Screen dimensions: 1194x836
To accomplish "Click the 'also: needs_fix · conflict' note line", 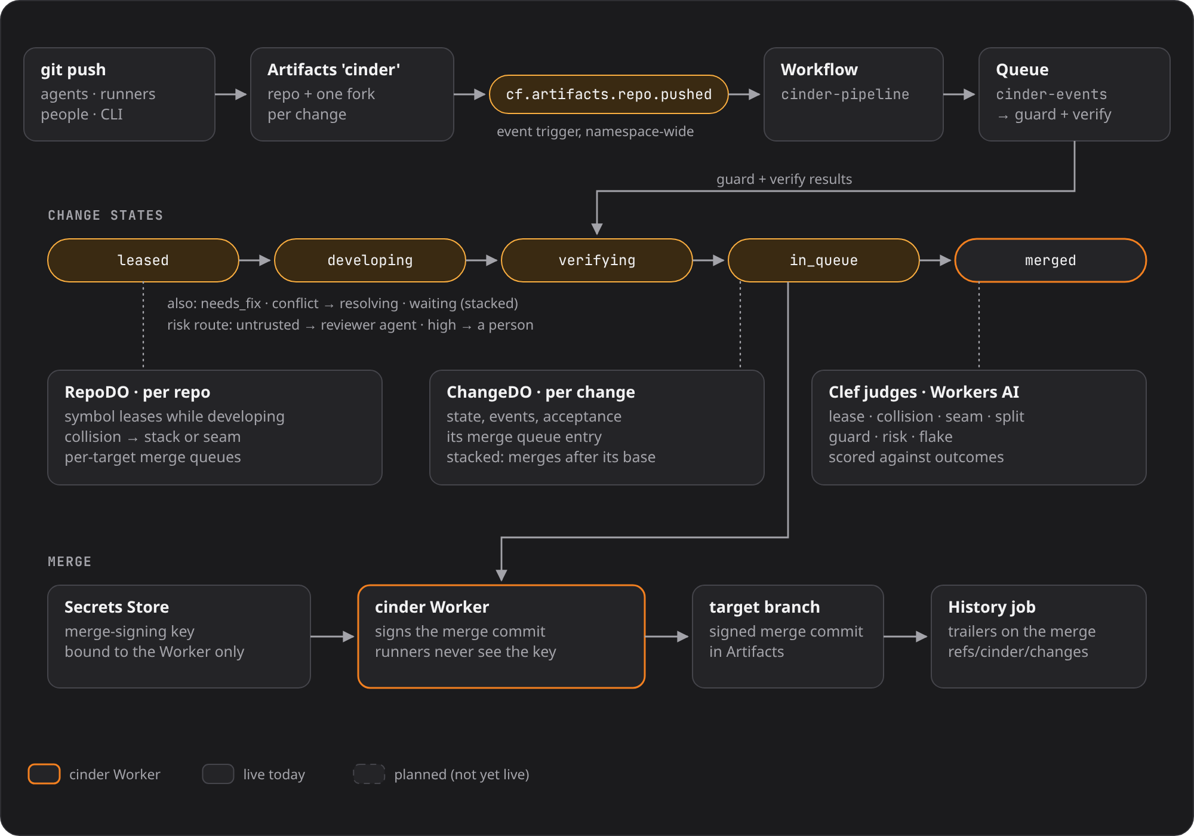I will coord(343,303).
